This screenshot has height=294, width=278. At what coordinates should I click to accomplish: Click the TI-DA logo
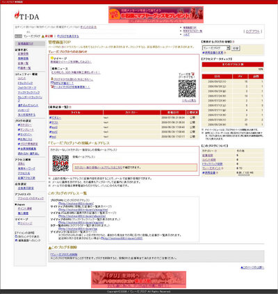click(x=26, y=15)
